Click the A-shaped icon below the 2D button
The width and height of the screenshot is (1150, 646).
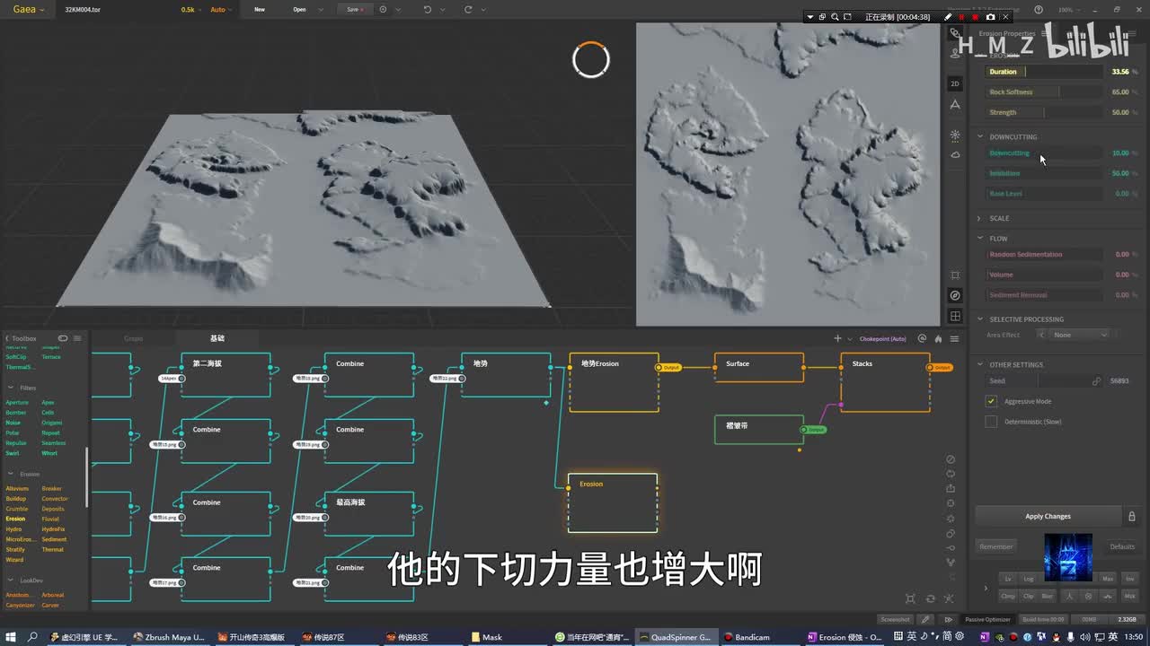(955, 104)
